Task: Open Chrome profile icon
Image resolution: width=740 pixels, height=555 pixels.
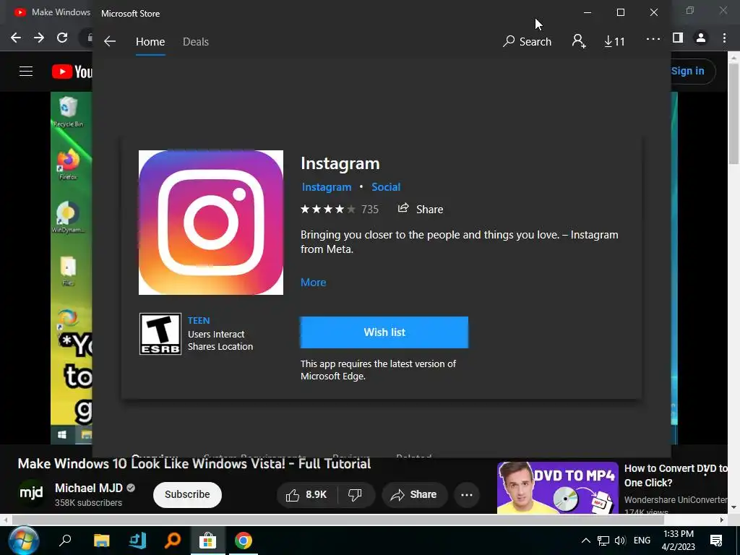Action: 701,38
